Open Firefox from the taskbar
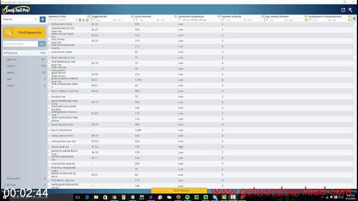358x201 pixels. point(178,197)
